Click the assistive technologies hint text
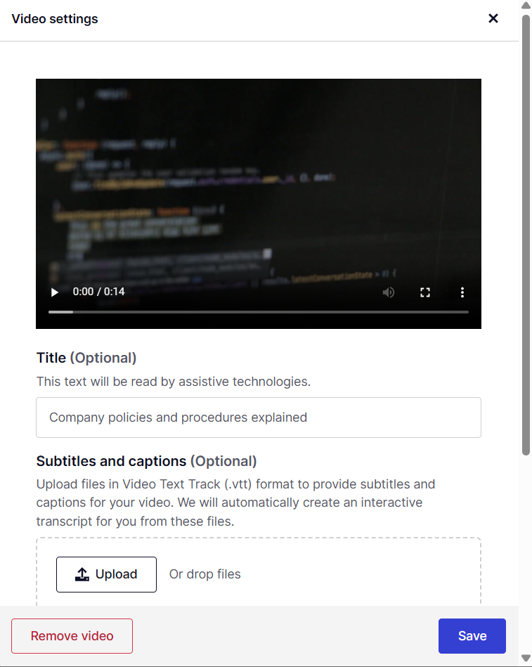The image size is (532, 667). 174,382
